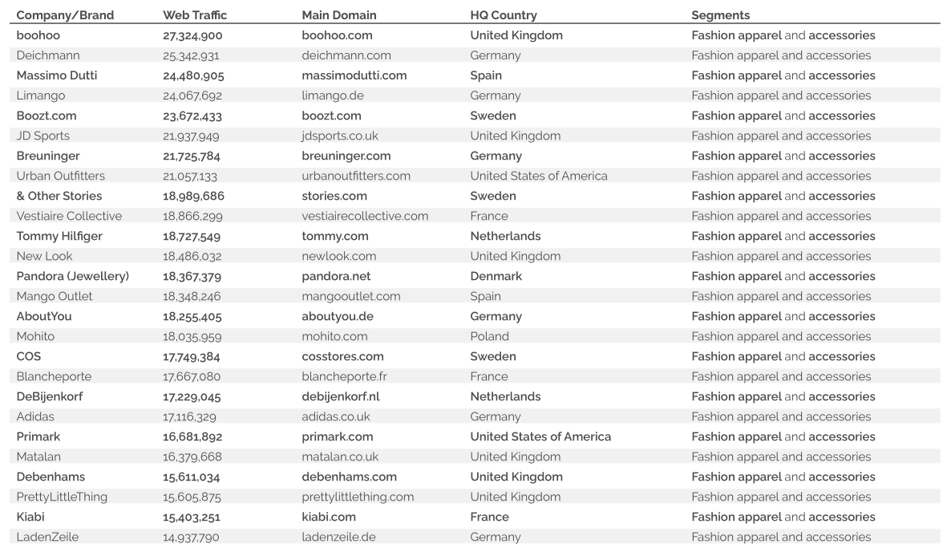
Task: Click the Segments column header
Action: (x=721, y=15)
